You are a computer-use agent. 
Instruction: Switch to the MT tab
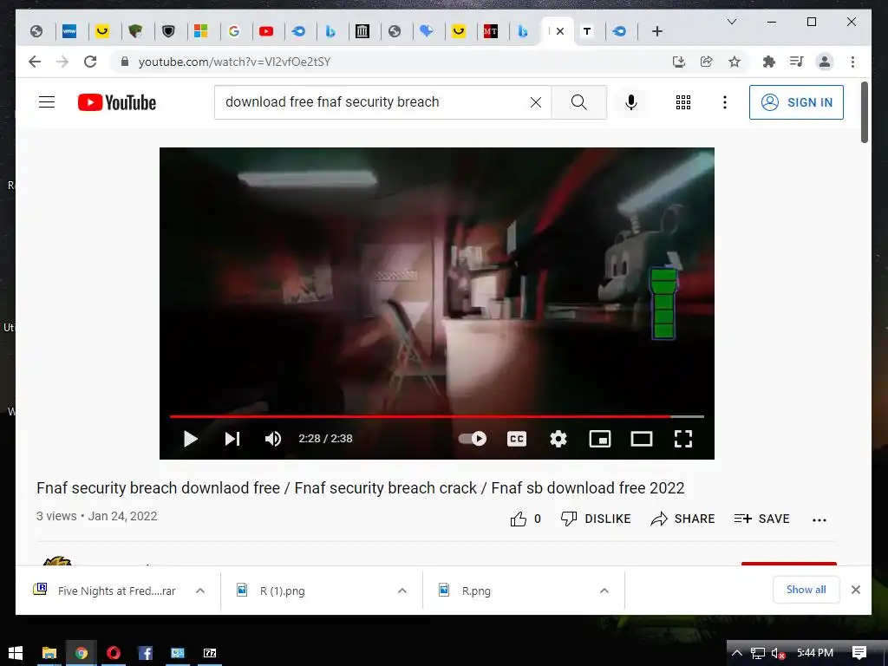pyautogui.click(x=491, y=31)
